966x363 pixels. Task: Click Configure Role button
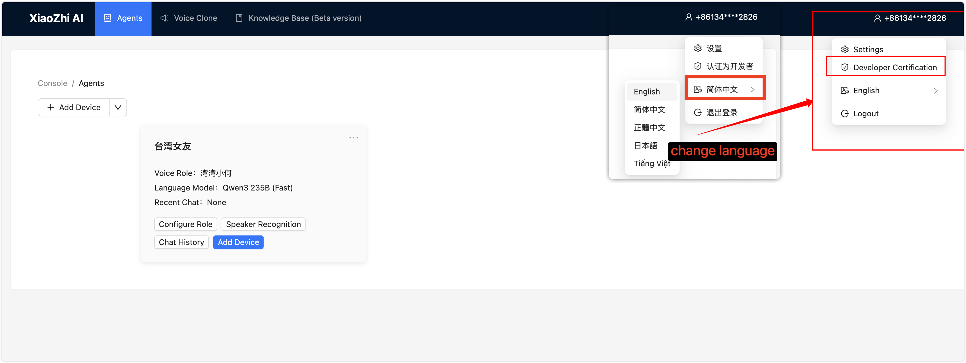tap(186, 224)
